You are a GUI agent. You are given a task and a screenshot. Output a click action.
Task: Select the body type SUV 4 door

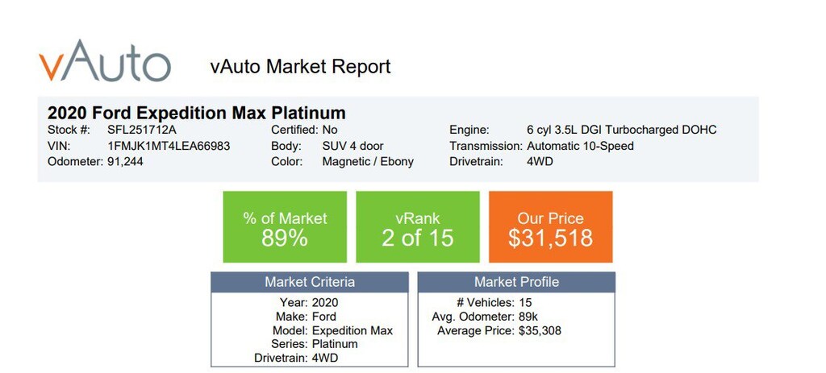(353, 146)
